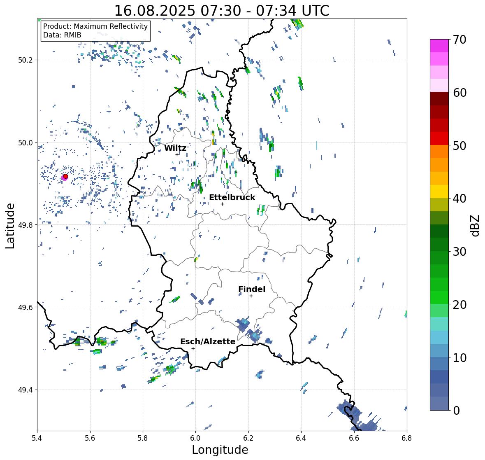Click the 30 value on the colorbar

[x=459, y=252]
